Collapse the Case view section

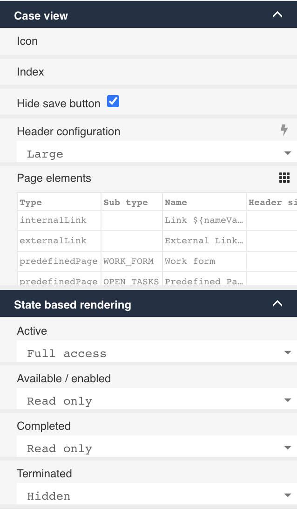[277, 14]
